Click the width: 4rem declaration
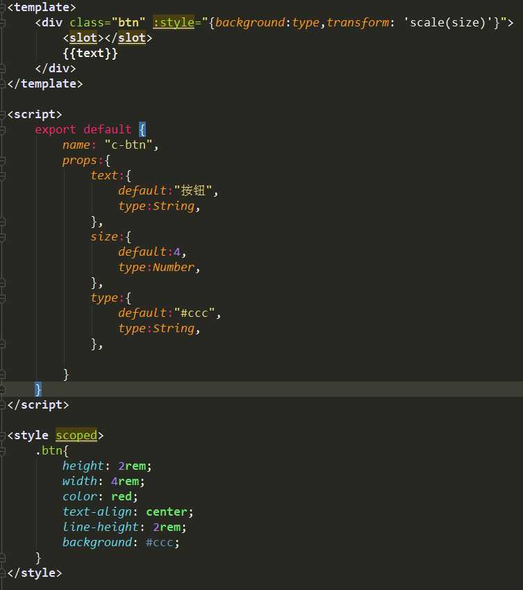This screenshot has width=523, height=590. [103, 482]
